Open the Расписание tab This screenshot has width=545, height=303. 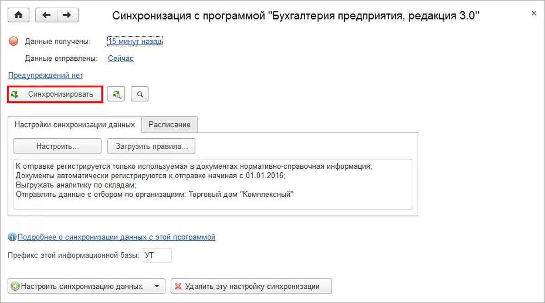[x=169, y=124]
